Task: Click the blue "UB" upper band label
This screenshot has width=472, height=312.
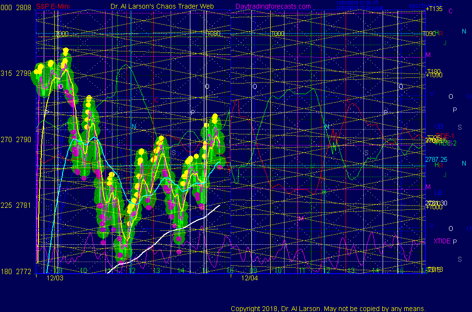Action: (x=438, y=126)
